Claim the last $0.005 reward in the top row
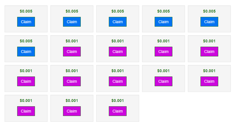This screenshot has height=122, width=244. point(209,22)
